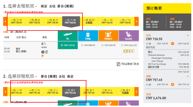Screen dimensions: 193x107
Task: Select the FlyBagEat fare type header
Action: pyautogui.click(x=108, y=36)
